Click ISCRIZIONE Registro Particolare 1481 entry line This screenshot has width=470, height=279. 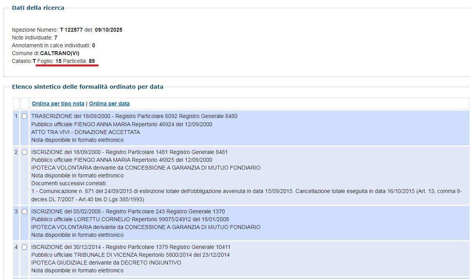[x=129, y=152]
